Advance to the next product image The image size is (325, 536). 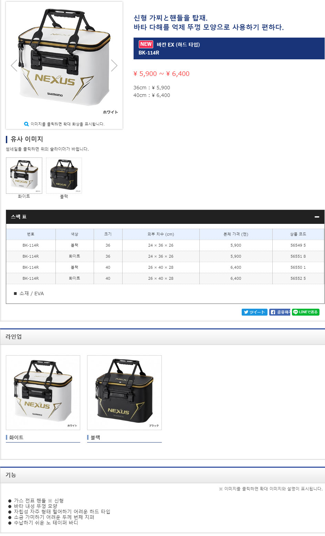[114, 66]
